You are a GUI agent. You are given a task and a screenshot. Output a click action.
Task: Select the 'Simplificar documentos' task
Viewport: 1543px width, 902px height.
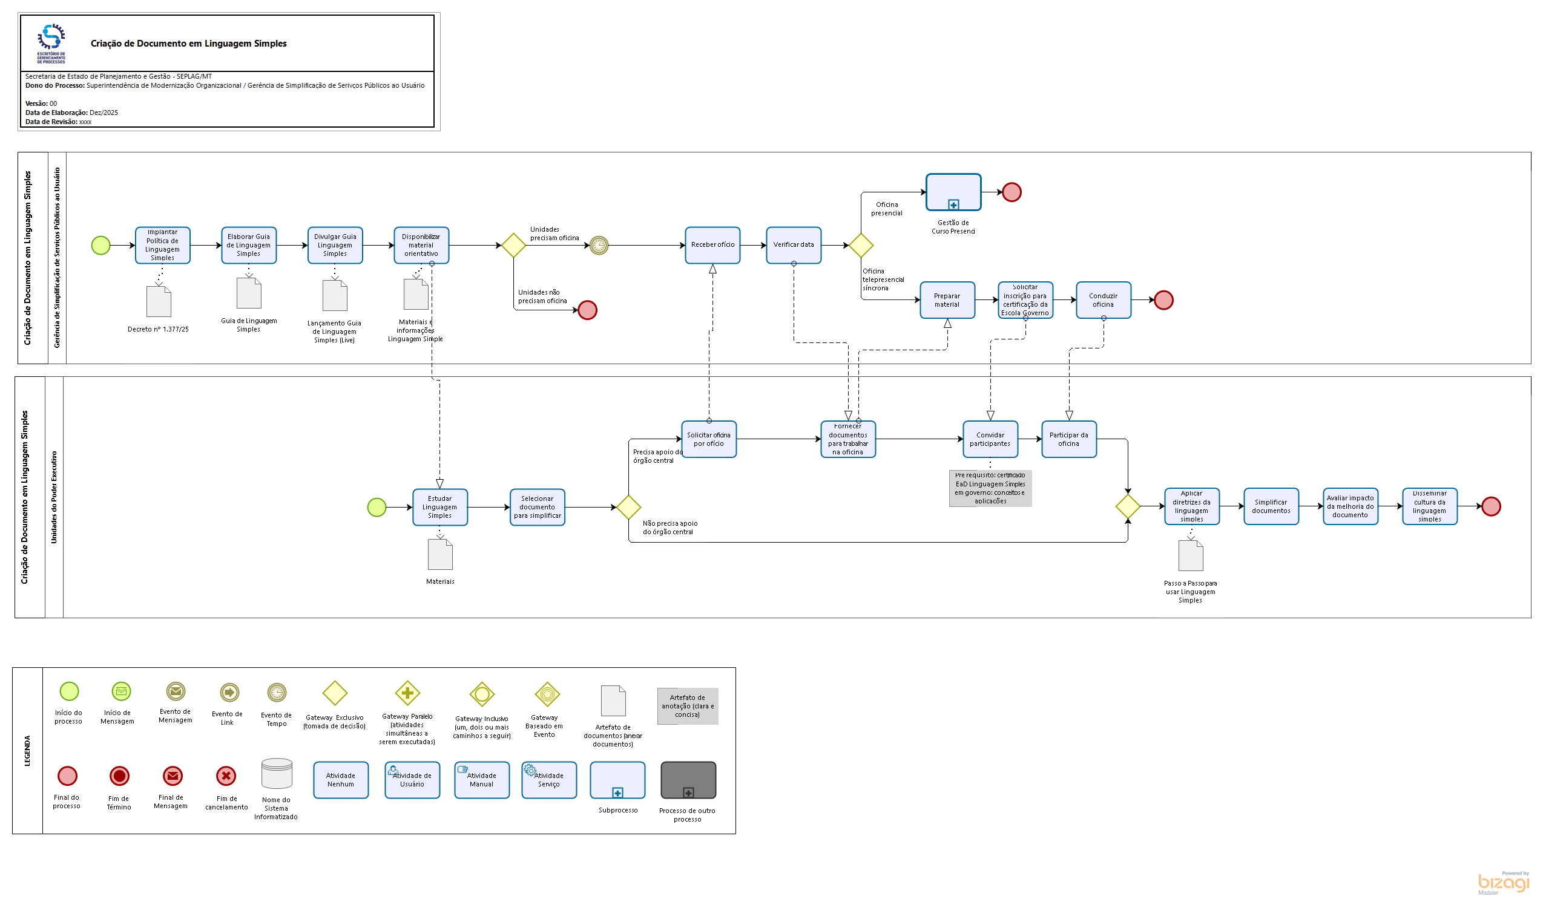pos(1271,507)
